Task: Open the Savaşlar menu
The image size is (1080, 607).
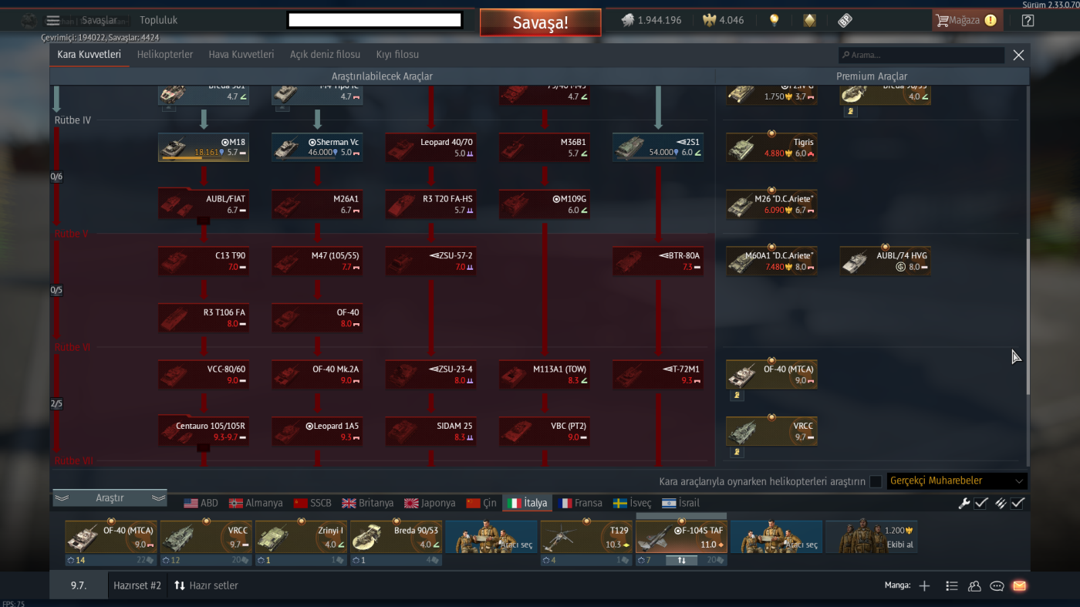Action: click(x=100, y=20)
